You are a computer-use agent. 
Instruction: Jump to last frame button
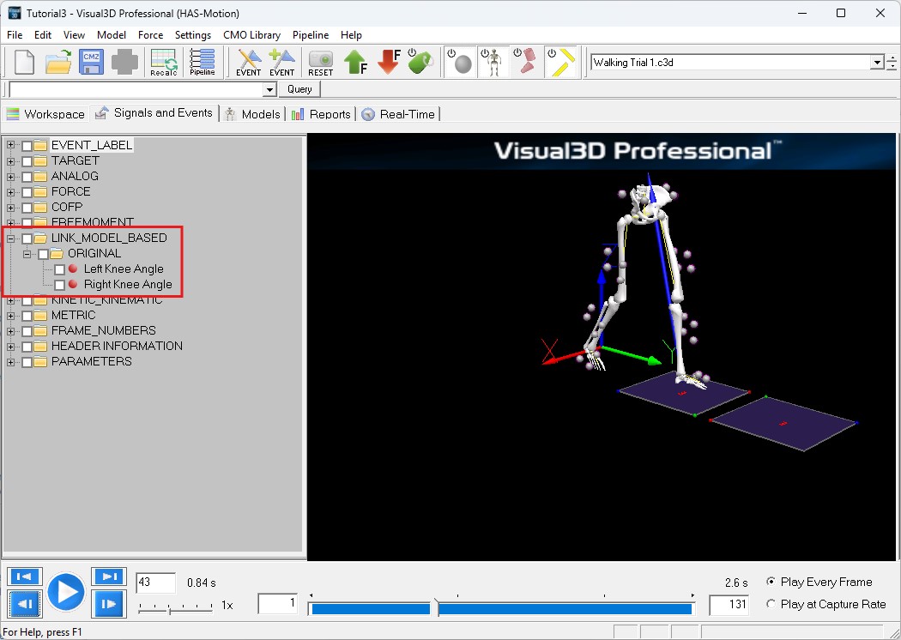click(x=109, y=577)
